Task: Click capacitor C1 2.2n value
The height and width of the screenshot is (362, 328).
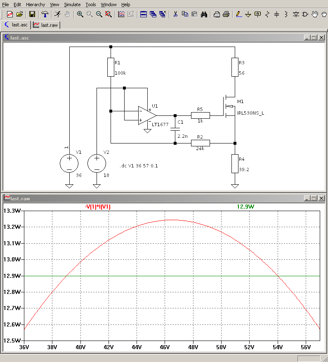Action: click(x=182, y=136)
